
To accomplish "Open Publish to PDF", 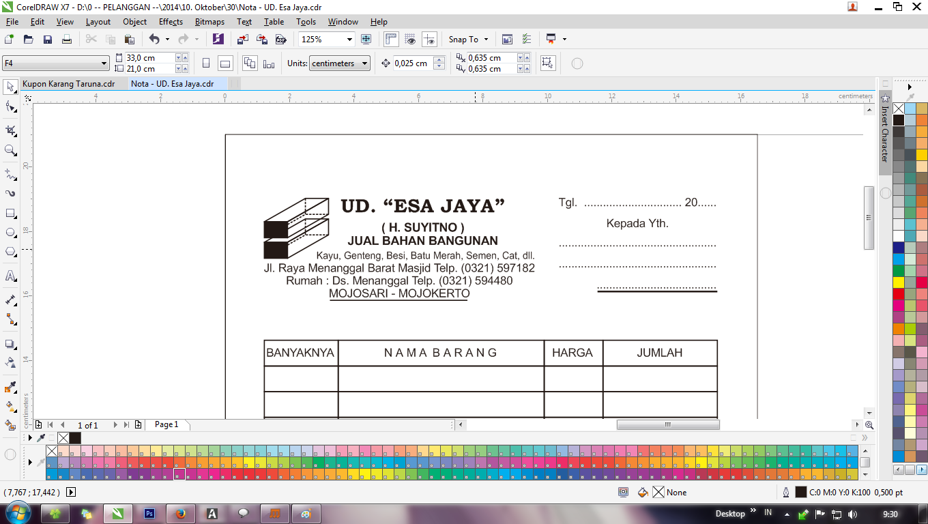I will tap(280, 39).
